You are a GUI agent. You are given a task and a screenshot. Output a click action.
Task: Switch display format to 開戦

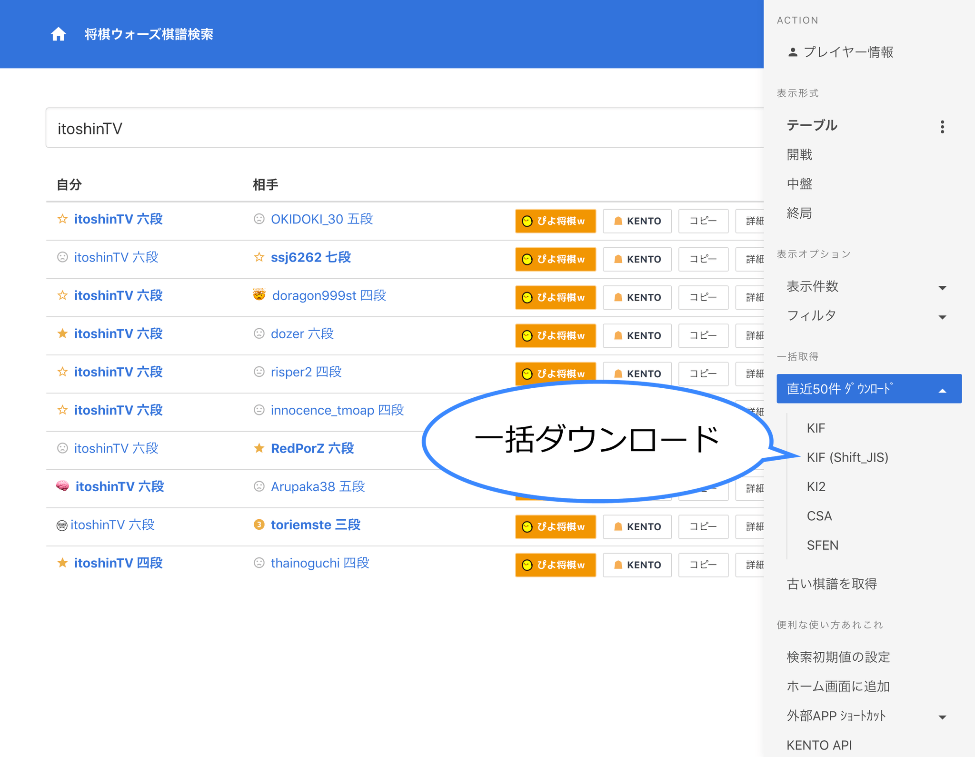(799, 155)
